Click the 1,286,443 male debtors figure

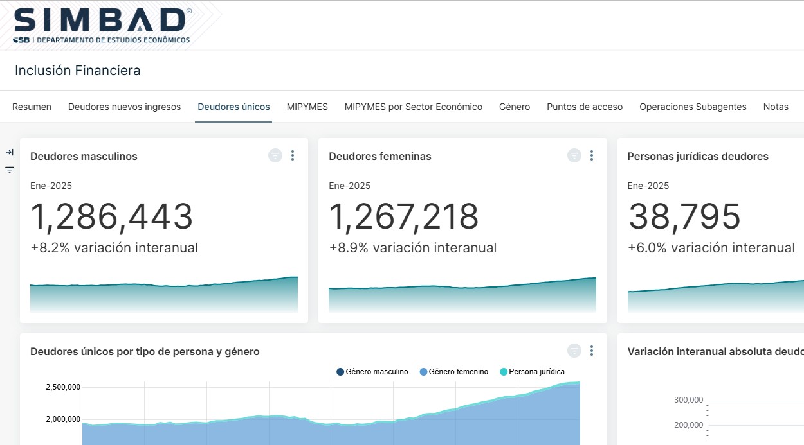[112, 217]
